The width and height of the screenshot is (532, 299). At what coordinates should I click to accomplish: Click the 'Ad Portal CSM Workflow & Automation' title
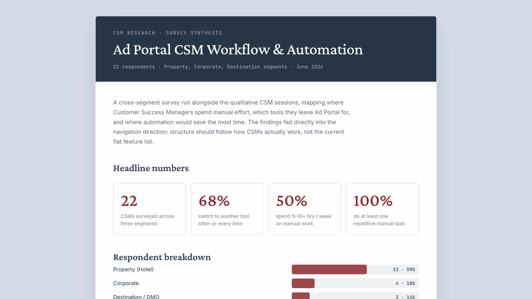click(238, 50)
